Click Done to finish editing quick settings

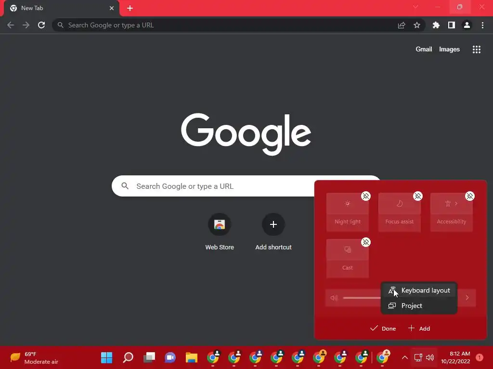383,329
